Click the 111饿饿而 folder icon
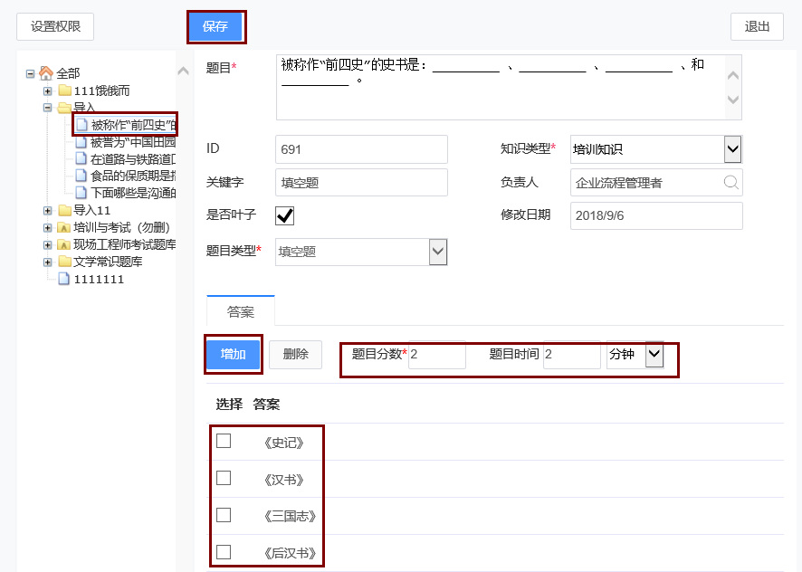The height and width of the screenshot is (572, 802). (x=64, y=91)
